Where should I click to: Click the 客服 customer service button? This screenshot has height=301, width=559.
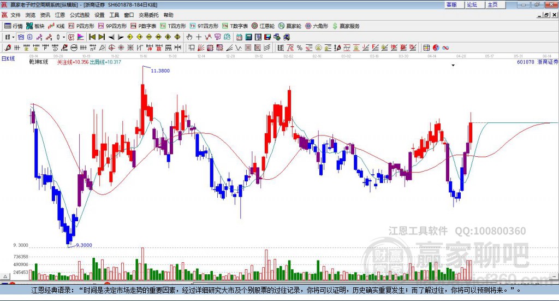pyautogui.click(x=454, y=4)
